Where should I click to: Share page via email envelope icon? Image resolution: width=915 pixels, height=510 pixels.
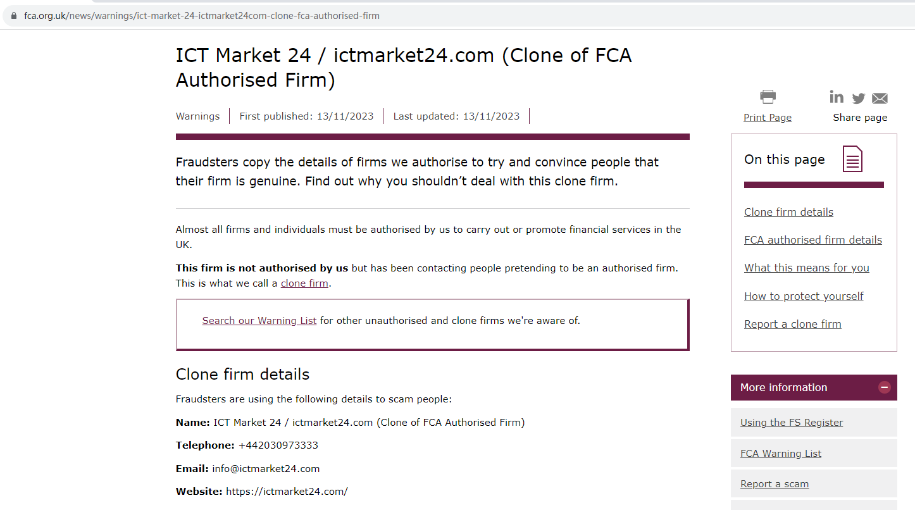click(880, 98)
